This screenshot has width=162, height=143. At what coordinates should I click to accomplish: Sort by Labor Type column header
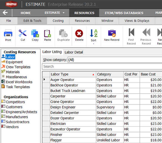[73, 74]
